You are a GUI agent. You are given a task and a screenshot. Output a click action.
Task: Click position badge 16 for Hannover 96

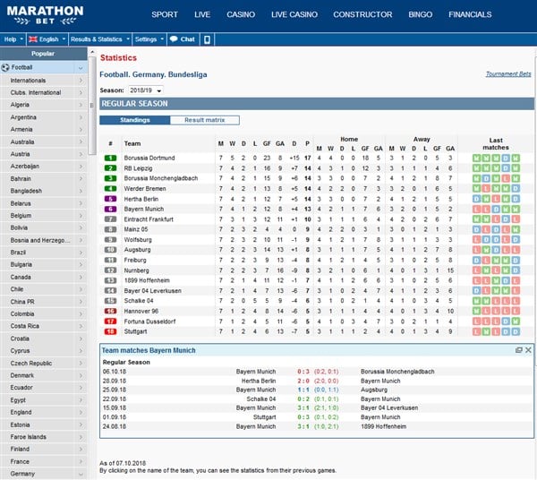tap(110, 311)
